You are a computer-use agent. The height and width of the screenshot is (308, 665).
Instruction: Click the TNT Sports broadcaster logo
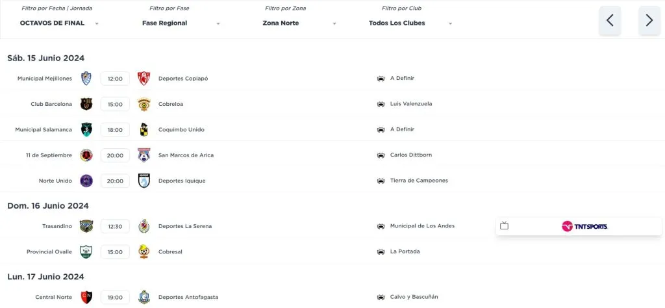pos(584,226)
